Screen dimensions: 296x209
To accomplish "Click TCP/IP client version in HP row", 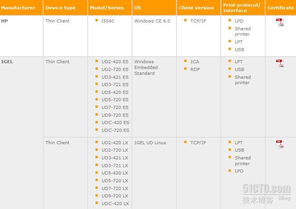I will (198, 21).
